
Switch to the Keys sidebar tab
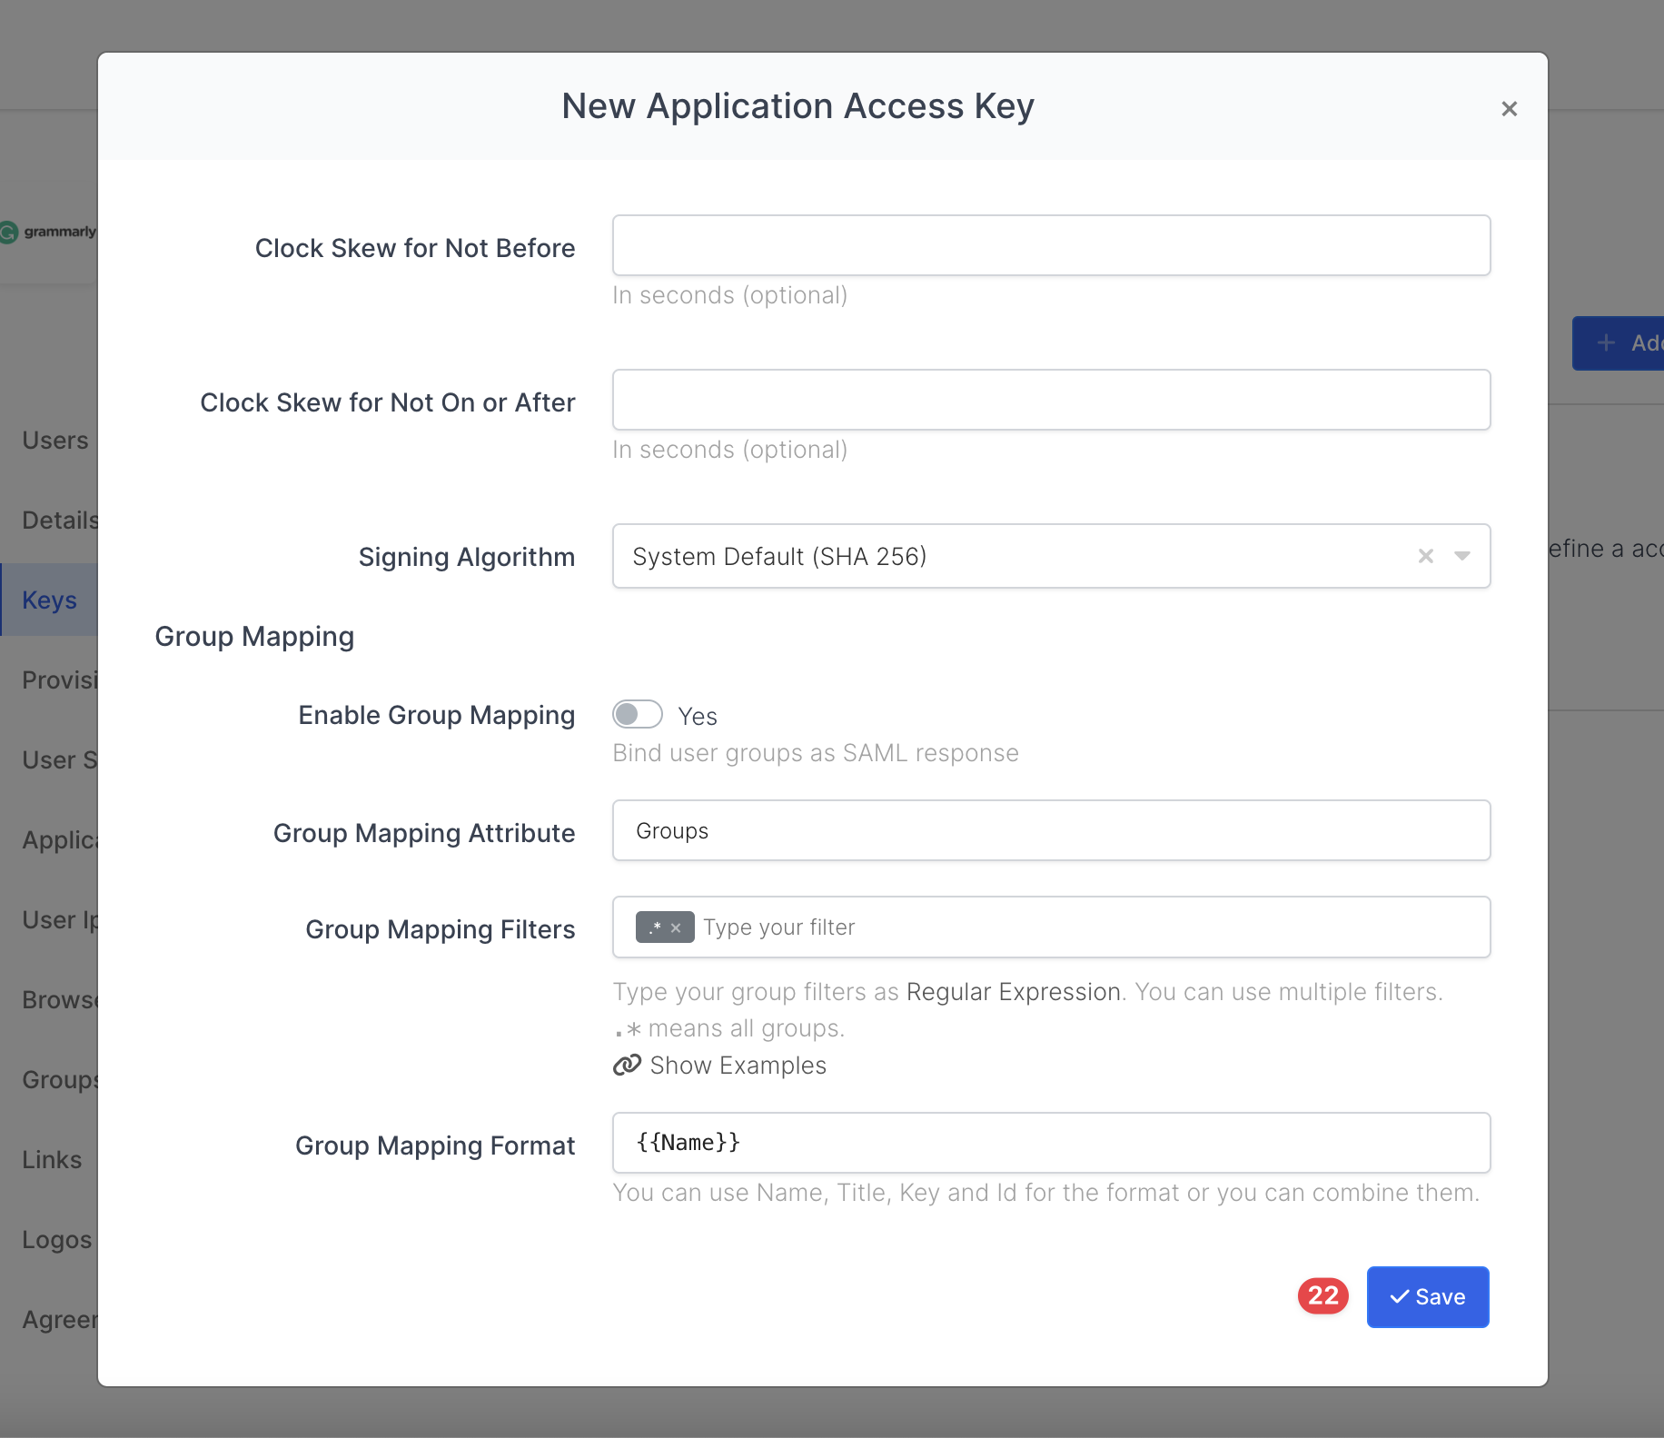point(49,600)
